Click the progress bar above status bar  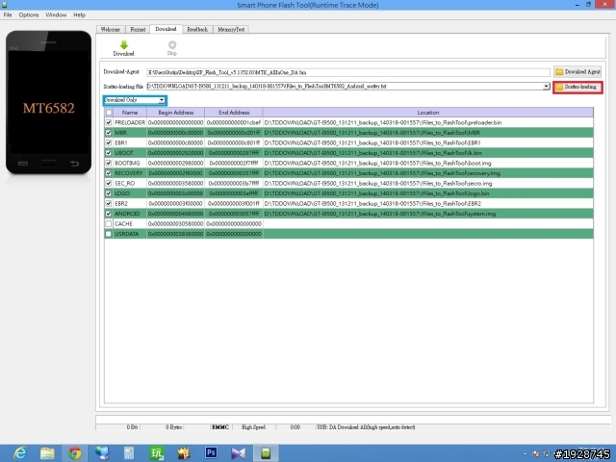point(352,419)
